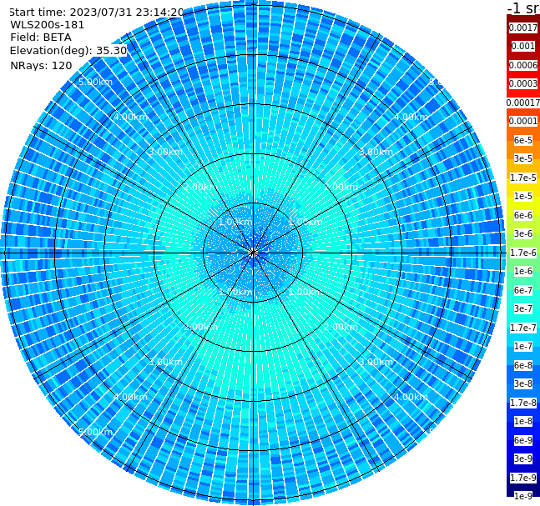Click the 0.0017 colorbar tick label
The image size is (540, 506).
click(523, 28)
